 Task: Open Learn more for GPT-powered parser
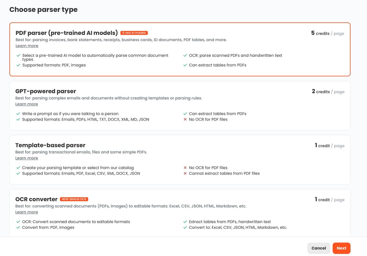point(26,104)
